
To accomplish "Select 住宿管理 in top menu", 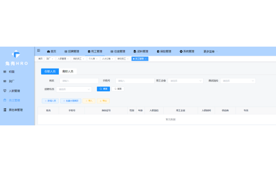I will [118, 52].
